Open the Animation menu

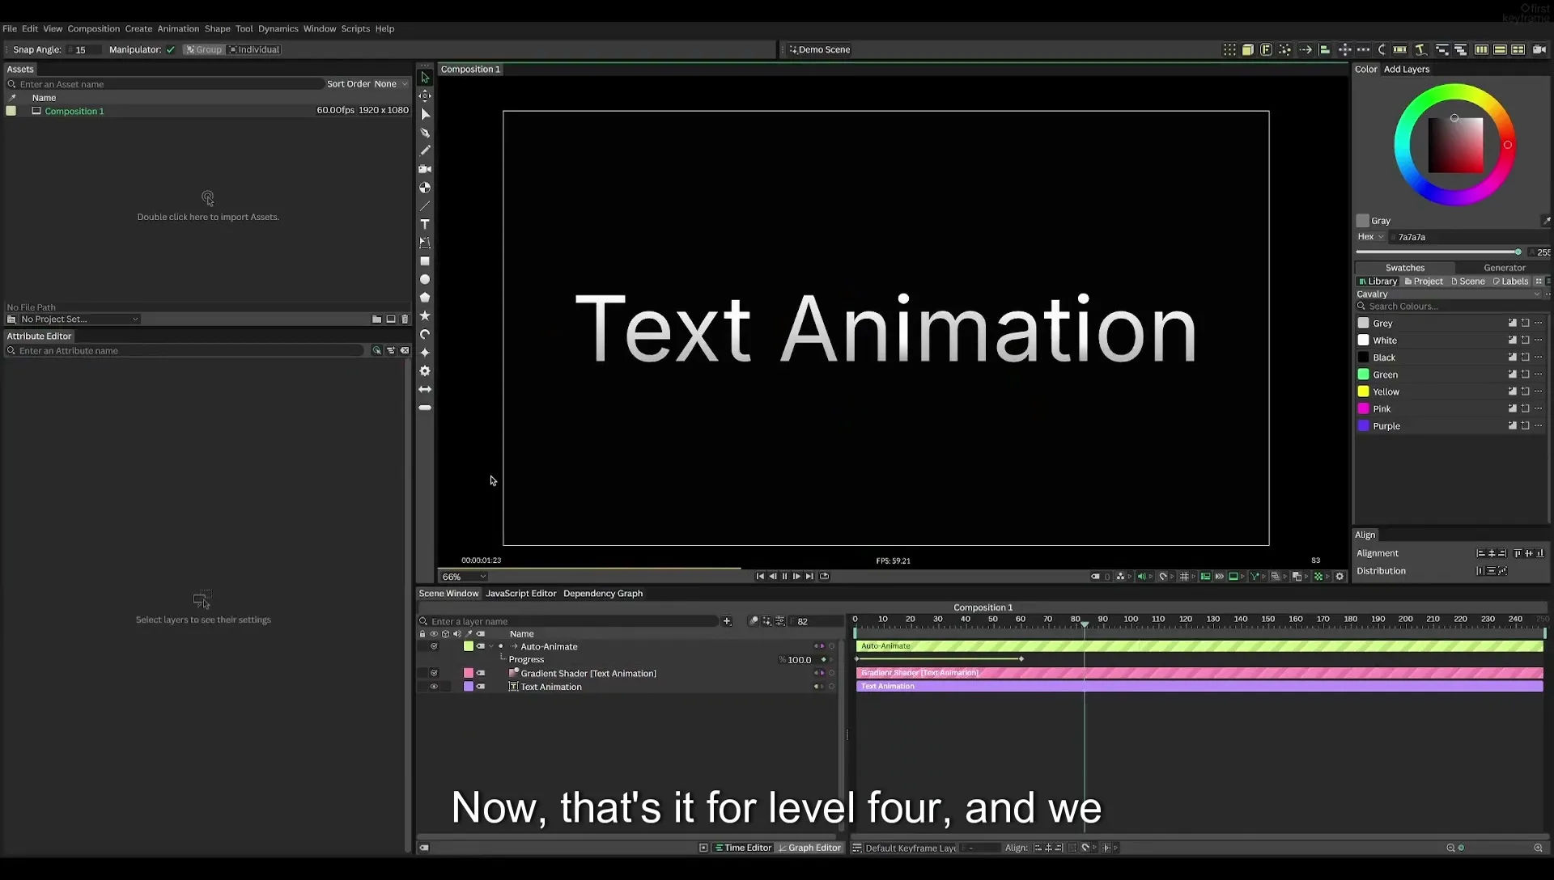click(178, 28)
